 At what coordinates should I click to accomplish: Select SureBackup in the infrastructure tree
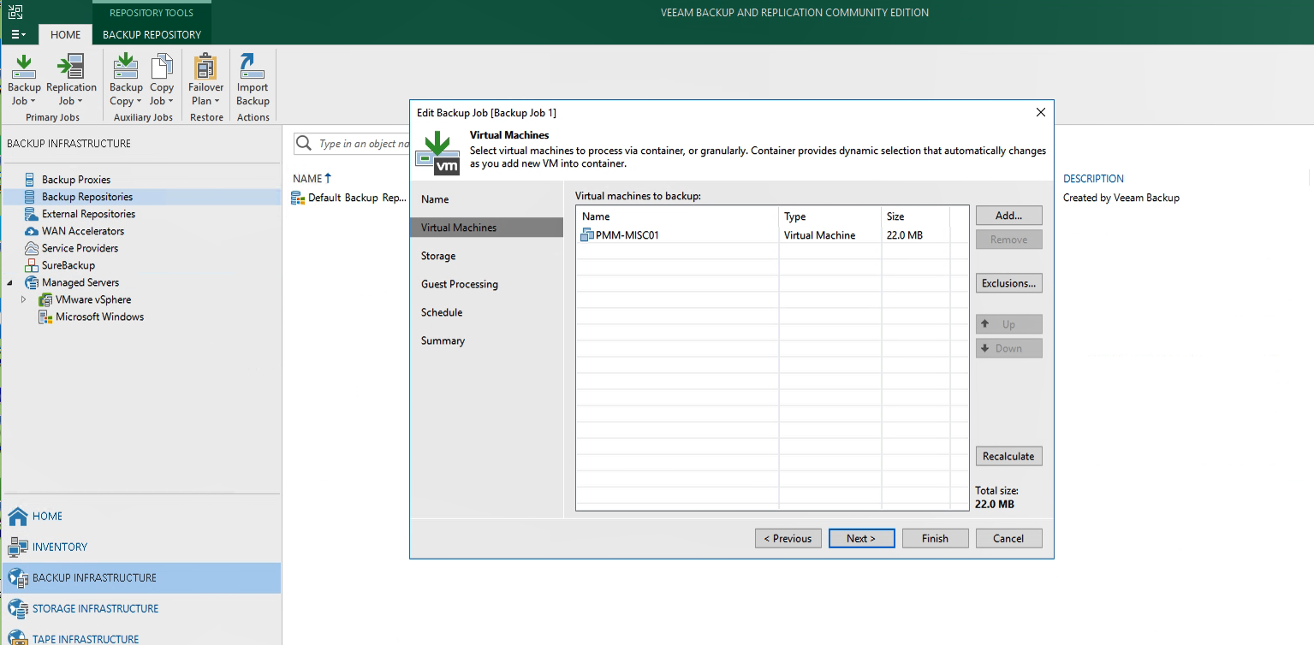pos(68,265)
